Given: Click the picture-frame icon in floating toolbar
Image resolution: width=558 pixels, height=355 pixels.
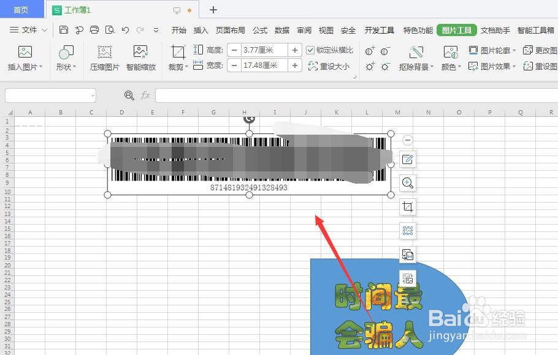Looking at the screenshot, I should (x=408, y=231).
